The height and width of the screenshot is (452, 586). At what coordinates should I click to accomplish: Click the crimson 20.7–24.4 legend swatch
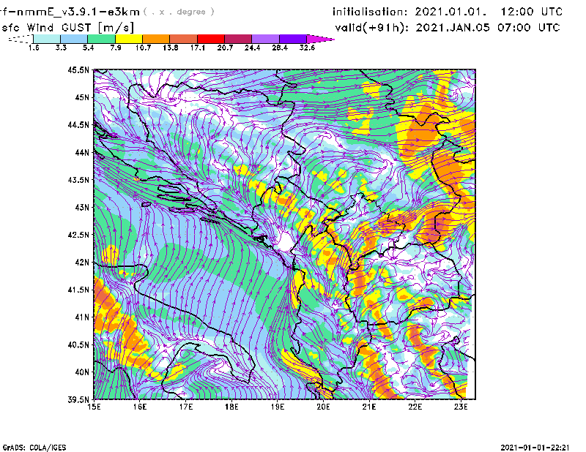click(238, 39)
